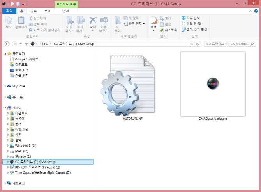Select Storage (E:) drive
The width and height of the screenshot is (261, 192).
pyautogui.click(x=20, y=156)
